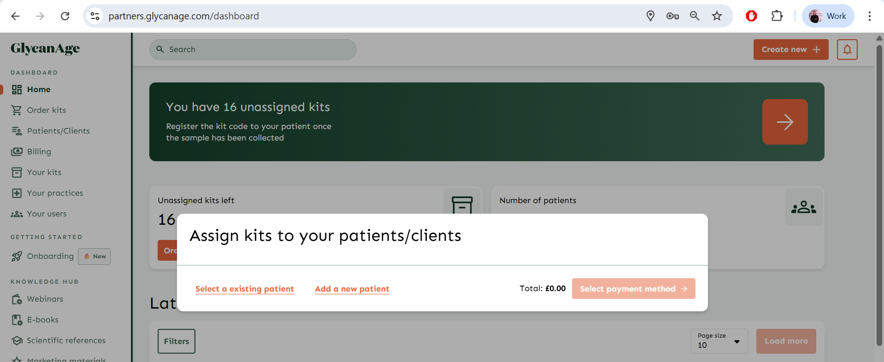Go to Order kits in sidebar
The height and width of the screenshot is (362, 884).
(x=46, y=110)
